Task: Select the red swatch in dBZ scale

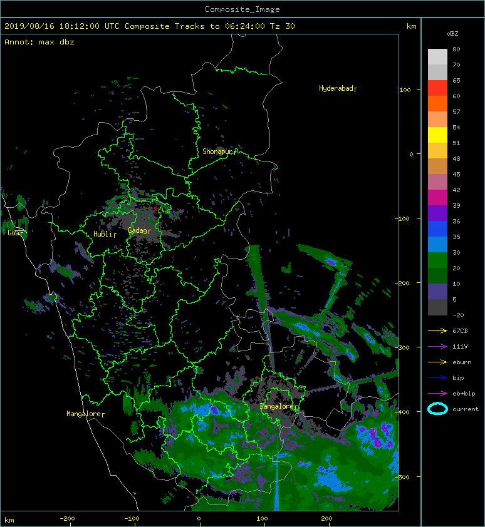Action: [x=437, y=88]
